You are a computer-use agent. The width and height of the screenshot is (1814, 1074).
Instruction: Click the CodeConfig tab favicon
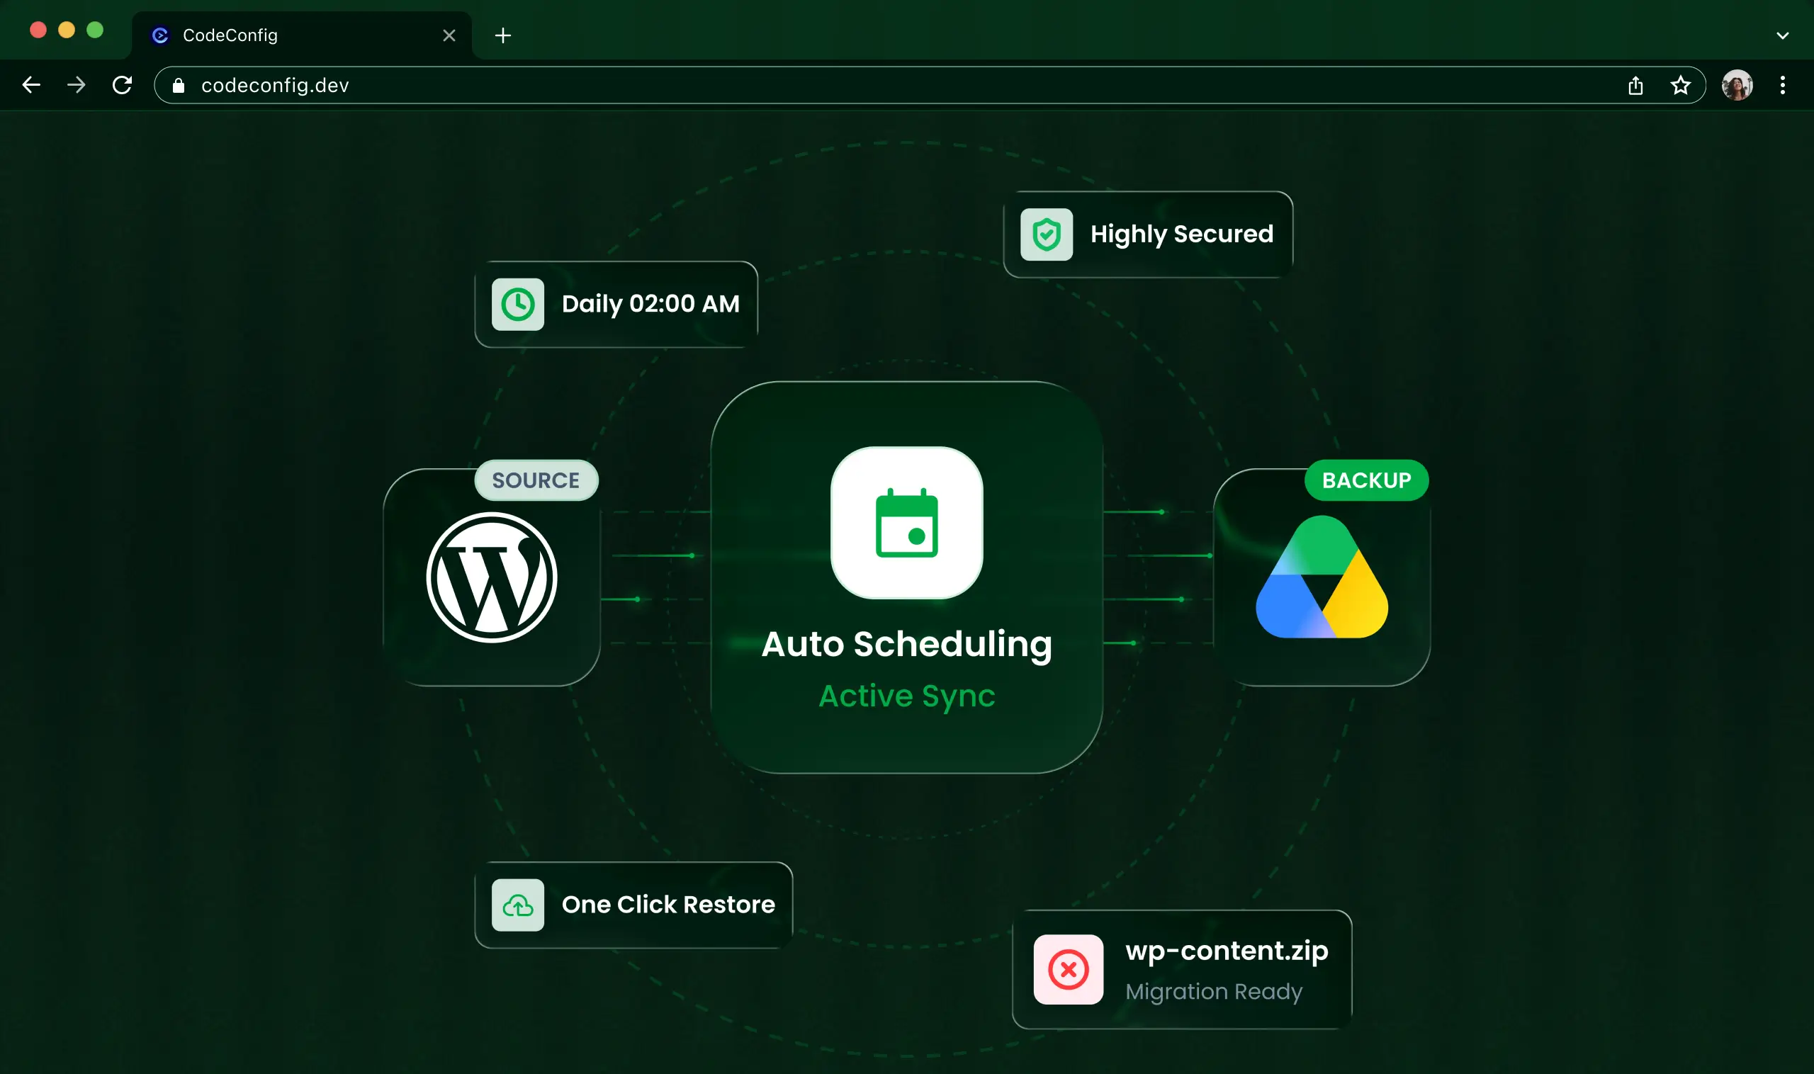point(160,35)
